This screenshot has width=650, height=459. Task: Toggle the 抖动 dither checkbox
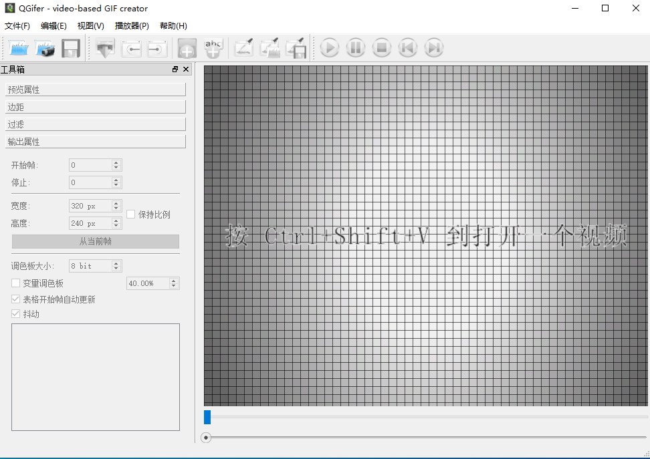[x=16, y=314]
